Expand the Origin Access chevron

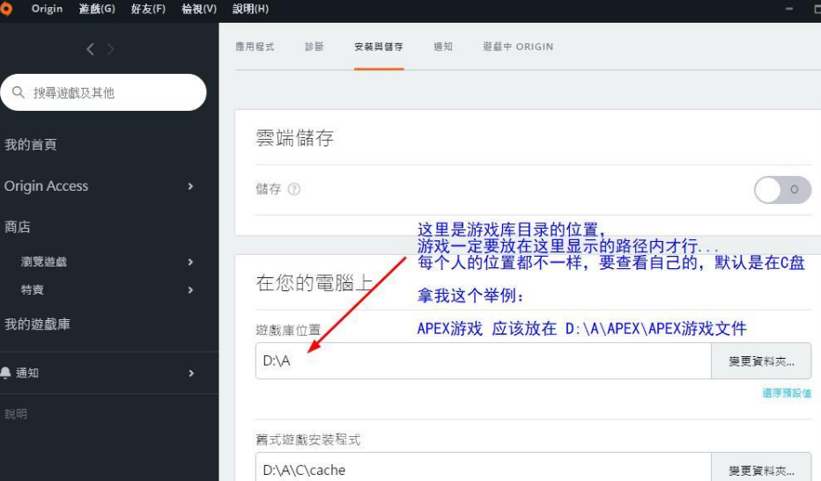tap(190, 186)
